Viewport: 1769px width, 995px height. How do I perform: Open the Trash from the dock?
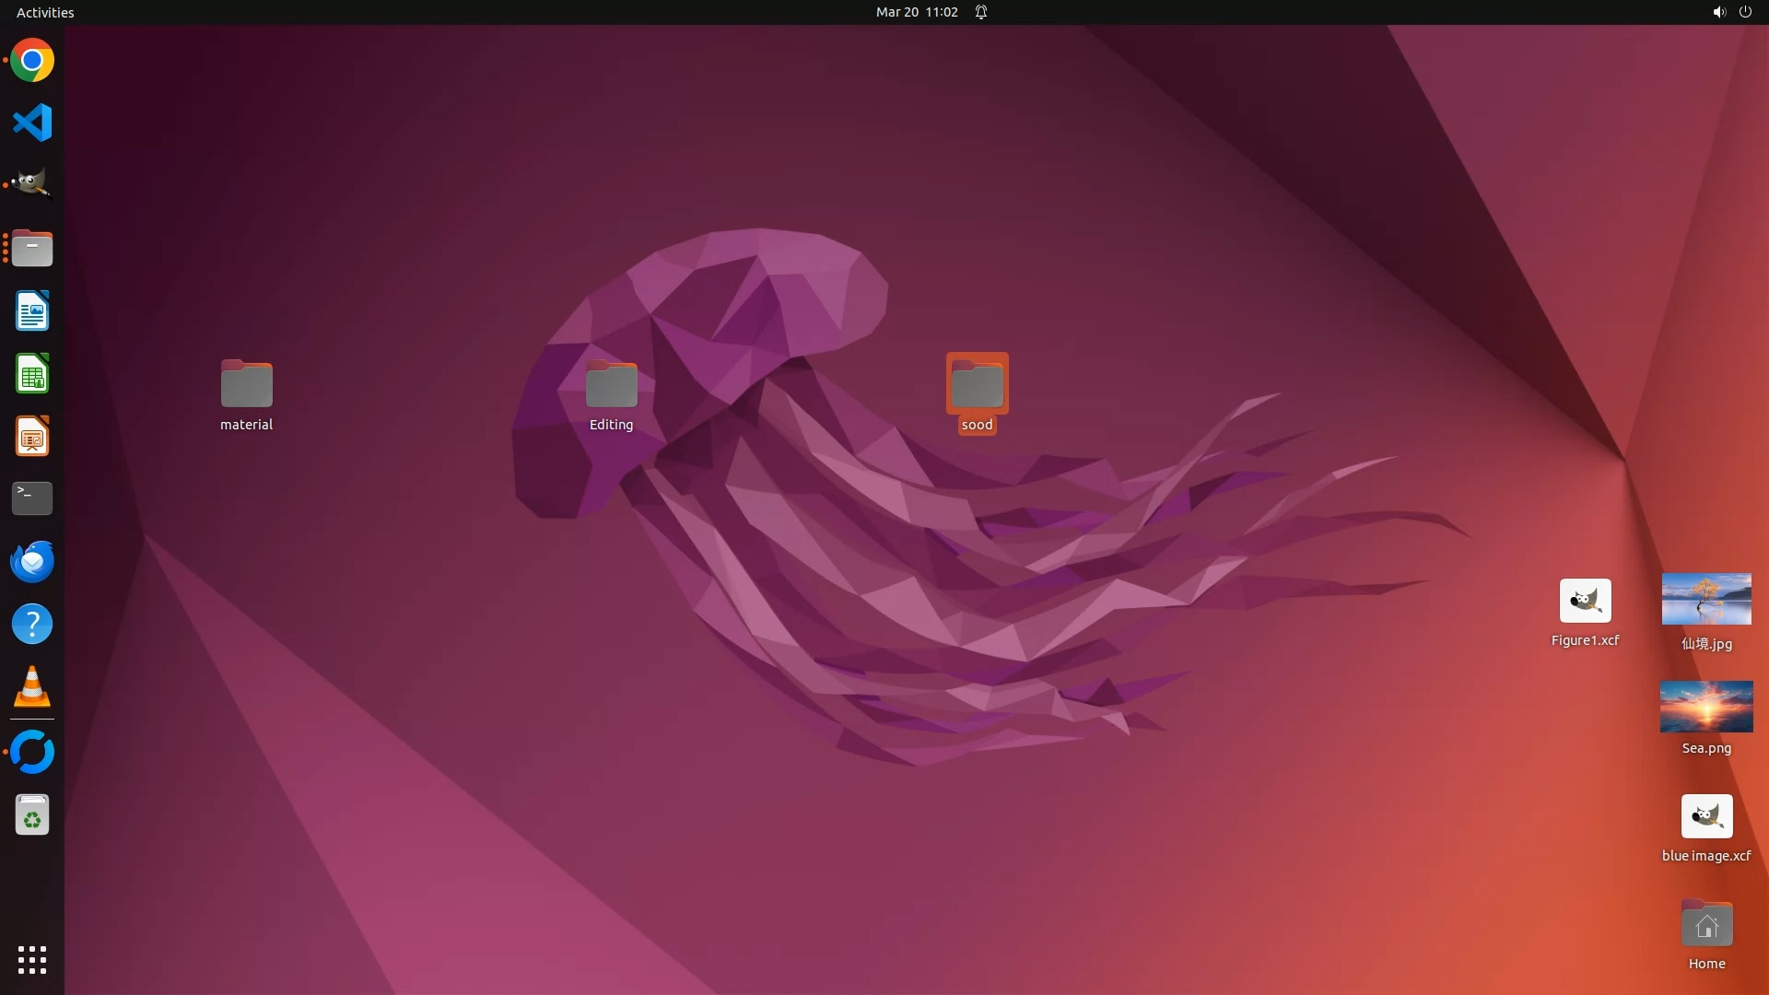[x=32, y=815]
